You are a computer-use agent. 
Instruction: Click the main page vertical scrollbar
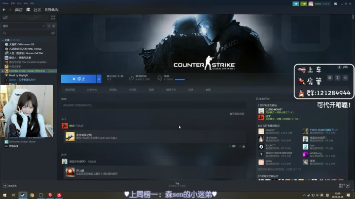pos(353,17)
